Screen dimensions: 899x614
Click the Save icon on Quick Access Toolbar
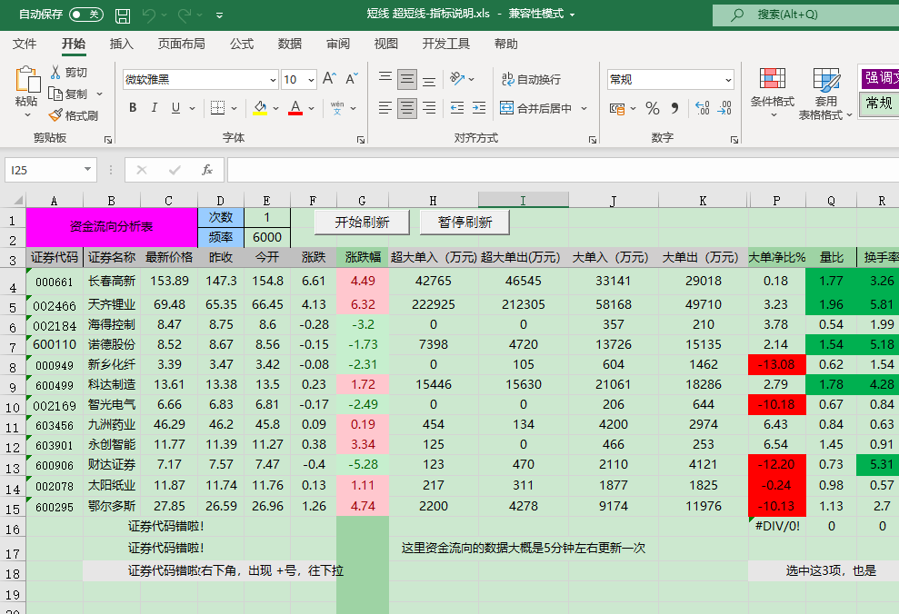pyautogui.click(x=122, y=15)
